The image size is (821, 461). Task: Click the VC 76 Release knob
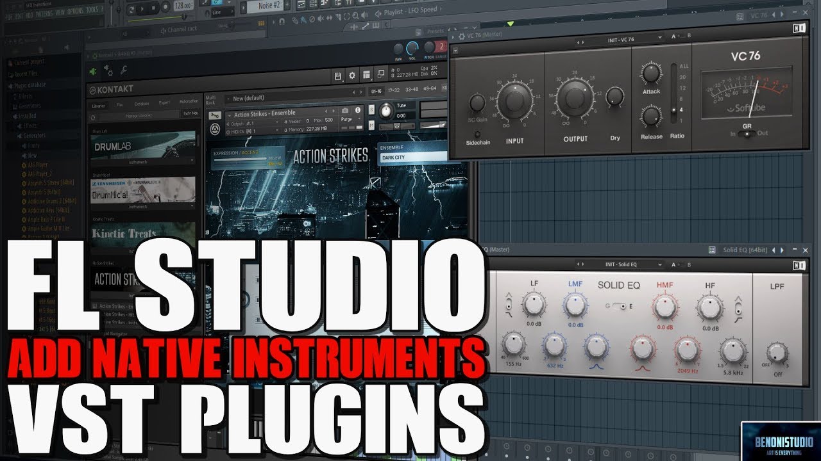click(x=651, y=117)
